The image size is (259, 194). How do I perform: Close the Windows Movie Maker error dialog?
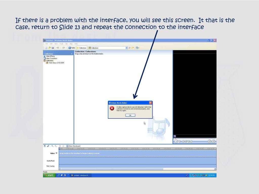pyautogui.click(x=150, y=103)
